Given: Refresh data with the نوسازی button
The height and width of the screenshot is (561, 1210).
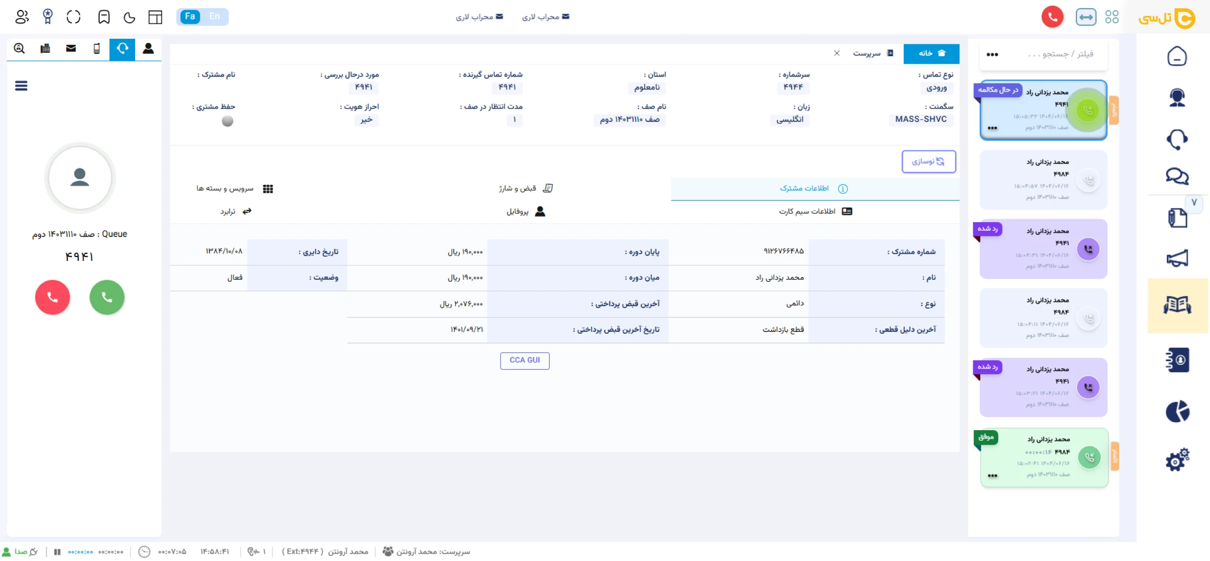Looking at the screenshot, I should click(x=929, y=161).
